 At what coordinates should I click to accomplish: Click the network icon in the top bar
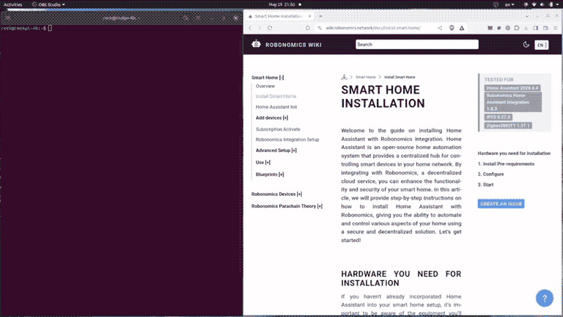[x=534, y=4]
